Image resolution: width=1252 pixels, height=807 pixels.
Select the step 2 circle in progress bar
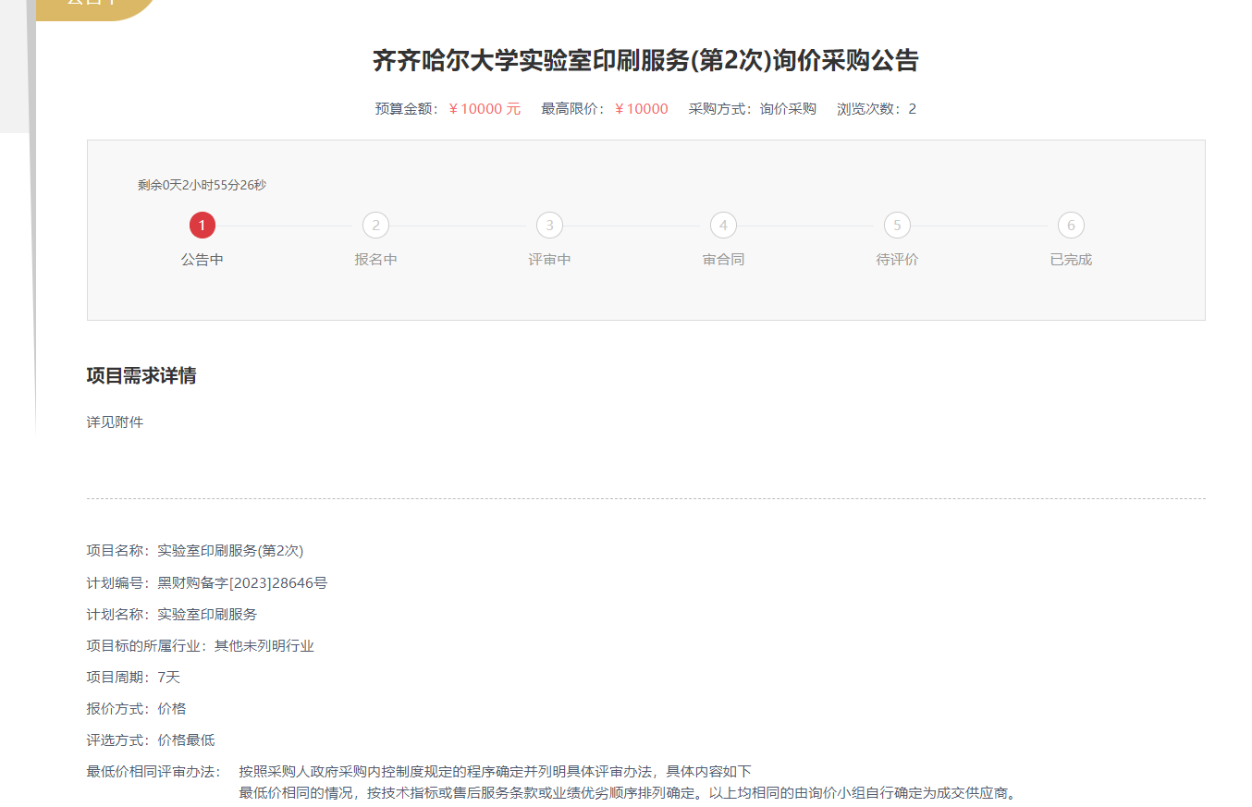tap(375, 226)
